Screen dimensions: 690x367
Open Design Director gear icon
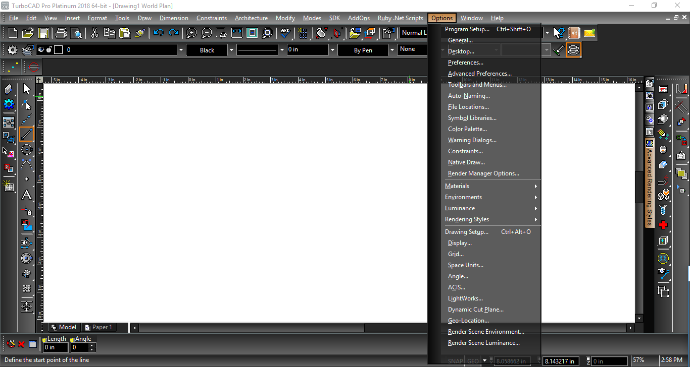[13, 50]
